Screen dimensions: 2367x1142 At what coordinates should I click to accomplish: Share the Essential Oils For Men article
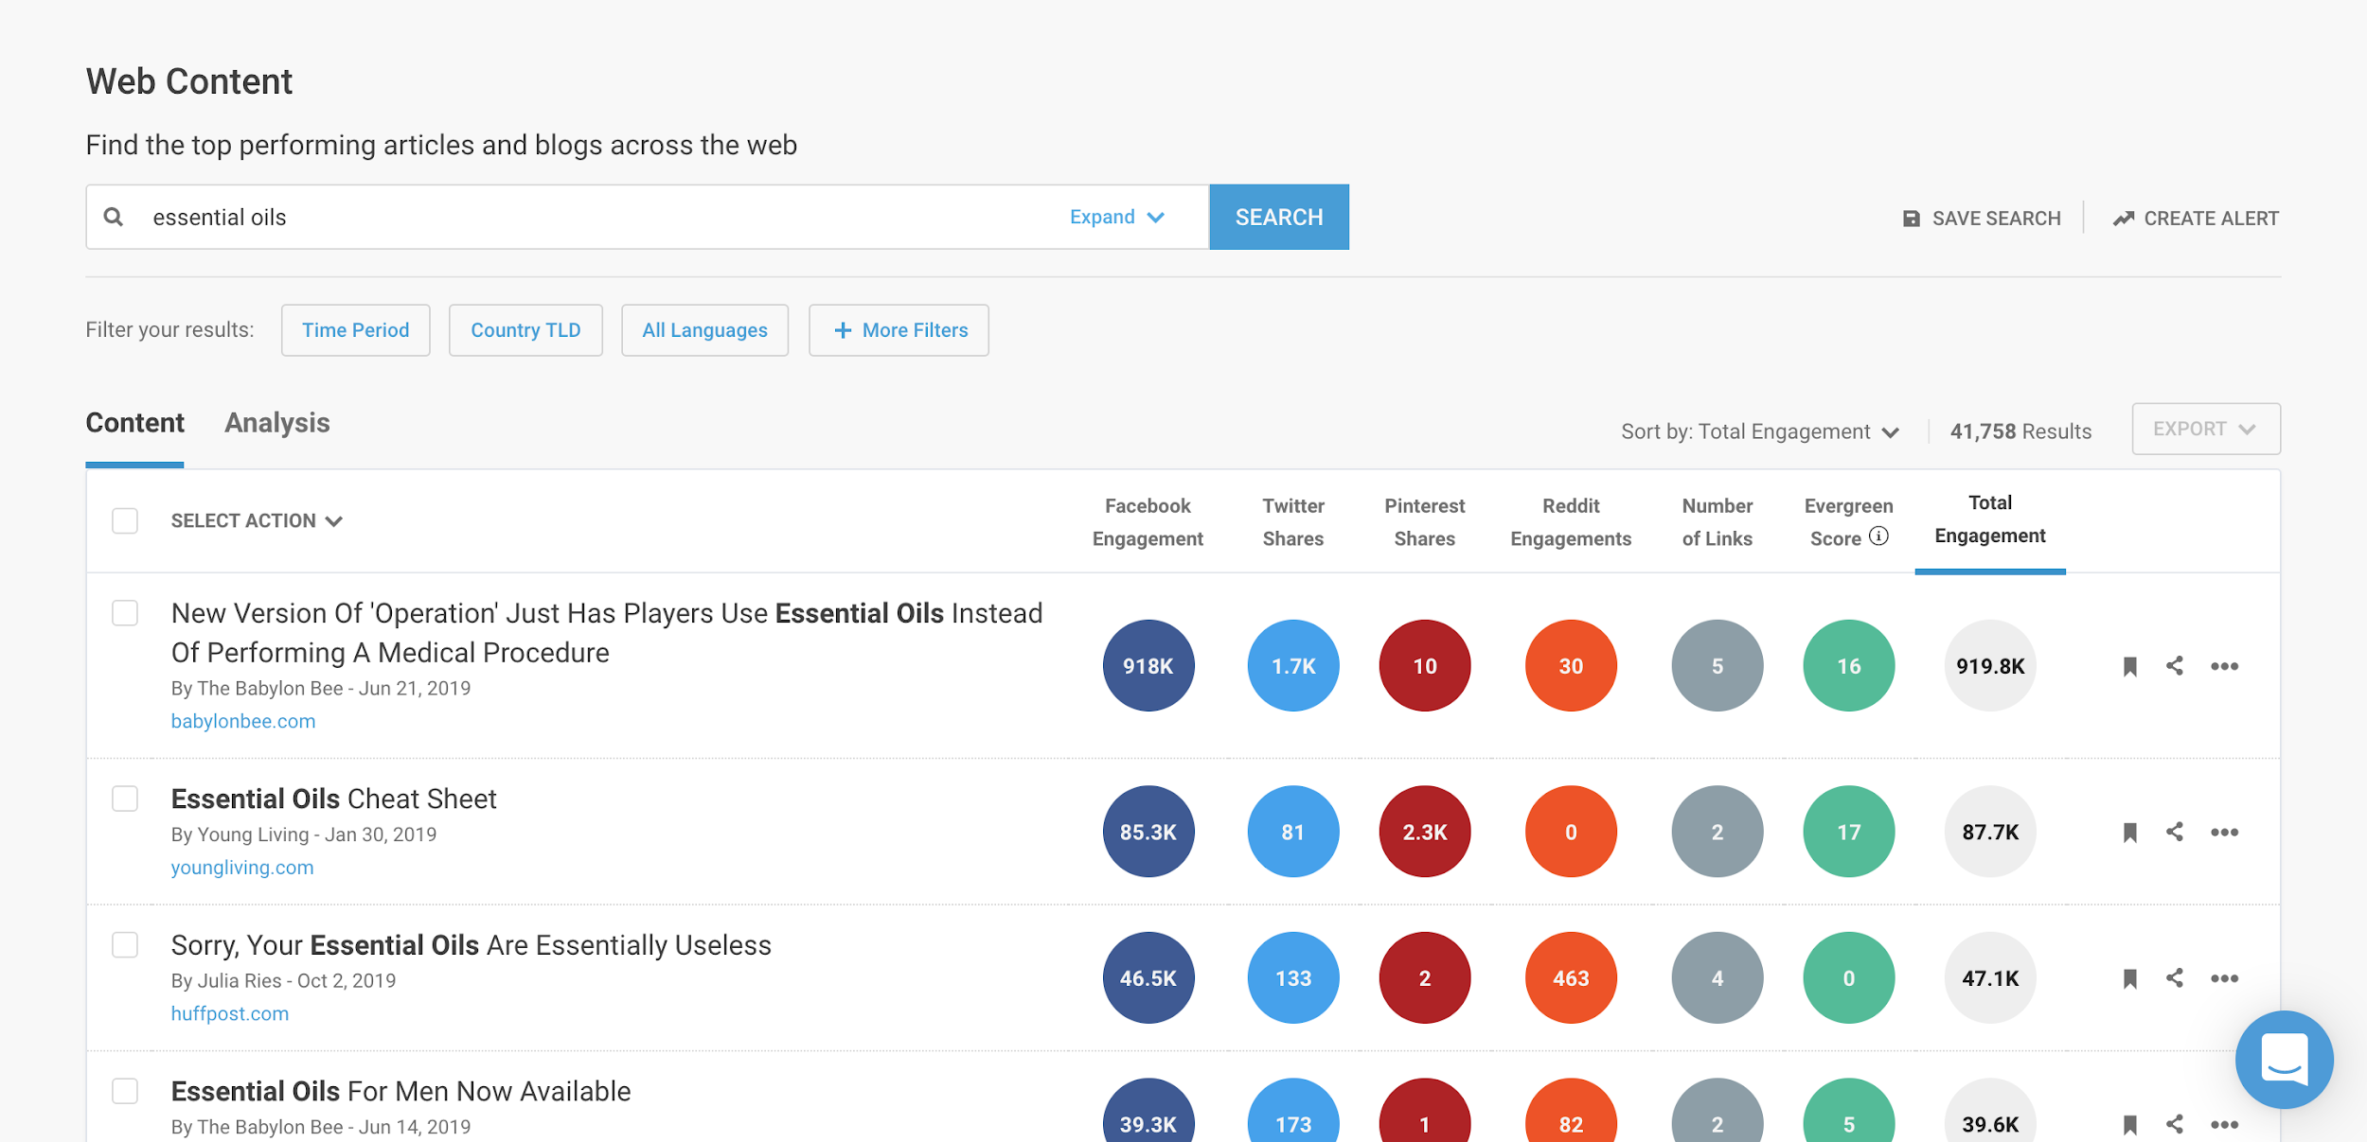pos(2175,1124)
